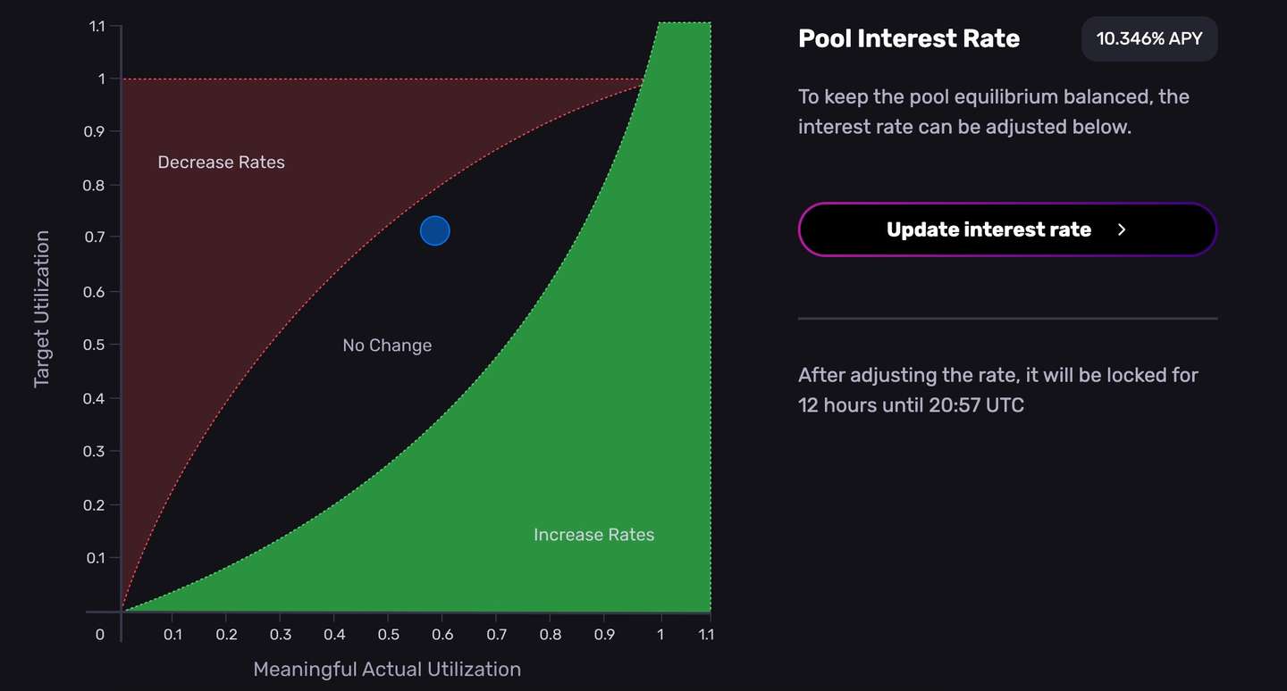The width and height of the screenshot is (1287, 691).
Task: Click the 0.9 tick on horizontal axis
Action: click(x=604, y=635)
